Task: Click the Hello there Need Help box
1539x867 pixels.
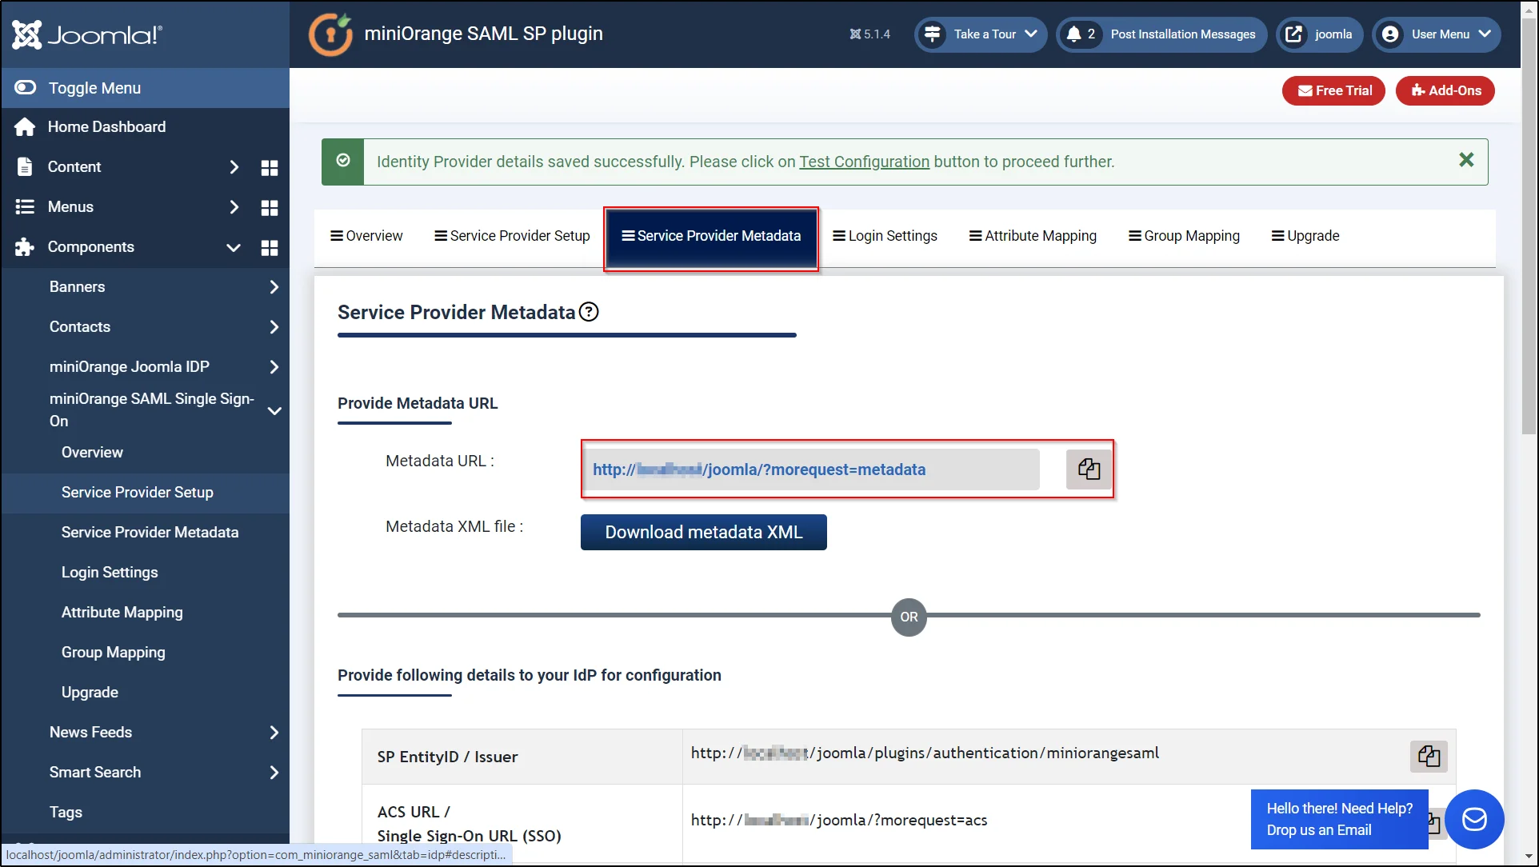Action: pyautogui.click(x=1340, y=819)
